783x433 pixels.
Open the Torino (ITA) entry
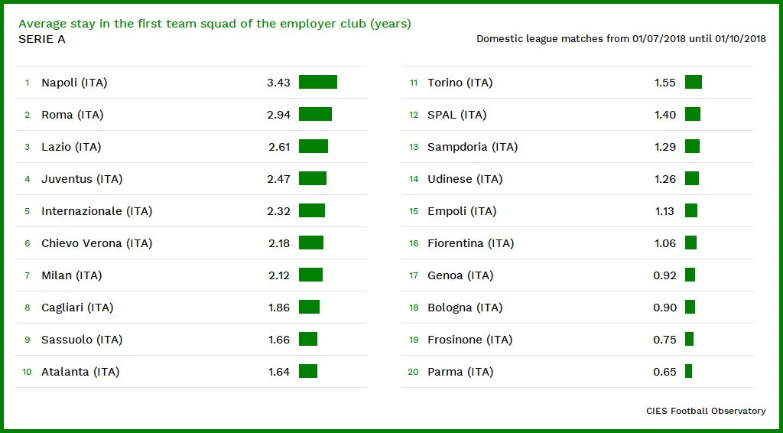tap(460, 83)
